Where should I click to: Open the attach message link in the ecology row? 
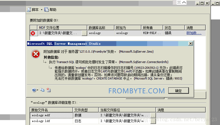[194, 33]
